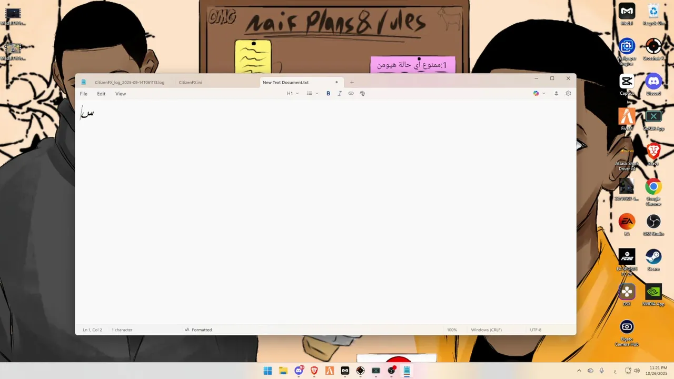The image size is (674, 379).
Task: Open the account profile icon in Notepad
Action: tap(556, 94)
